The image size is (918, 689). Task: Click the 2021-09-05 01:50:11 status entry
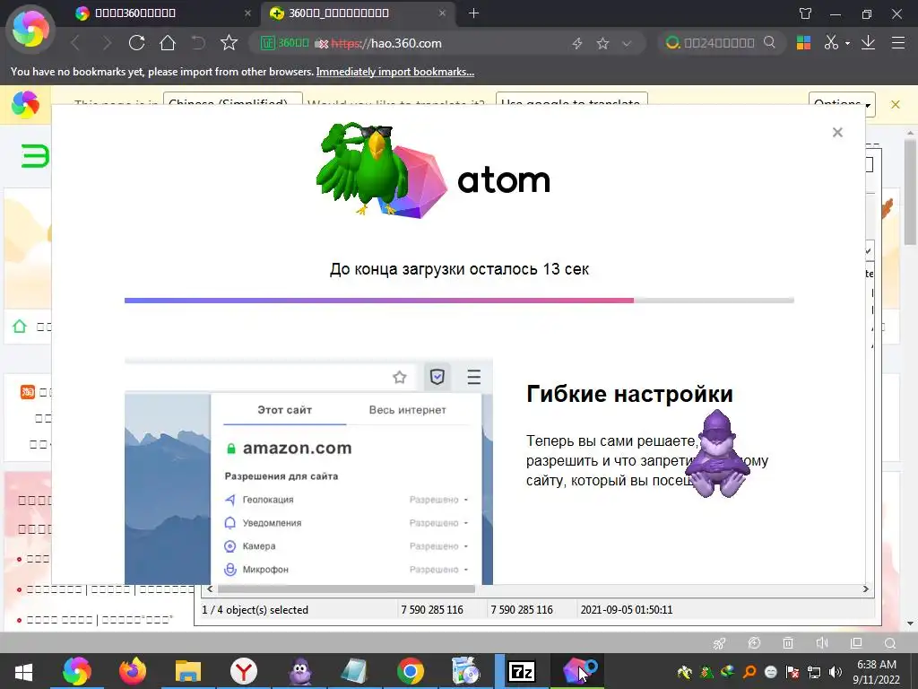pos(627,610)
